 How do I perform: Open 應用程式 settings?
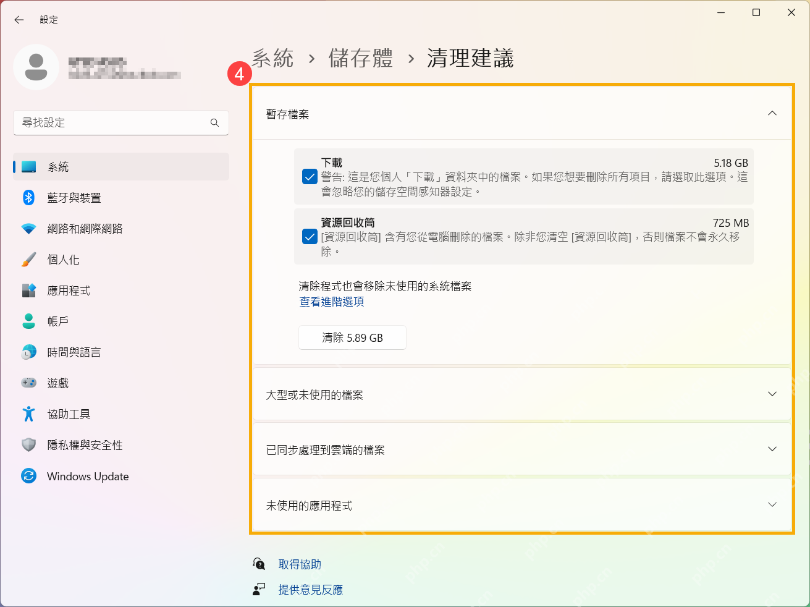pos(121,291)
